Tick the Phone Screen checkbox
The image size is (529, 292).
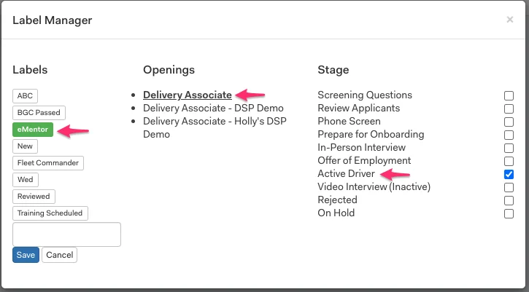tap(509, 122)
